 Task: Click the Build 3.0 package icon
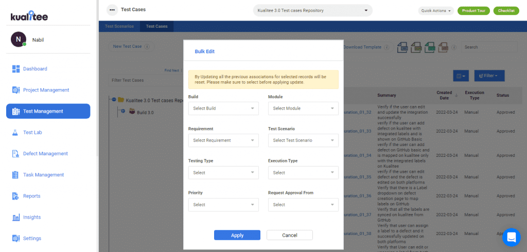pos(132,112)
